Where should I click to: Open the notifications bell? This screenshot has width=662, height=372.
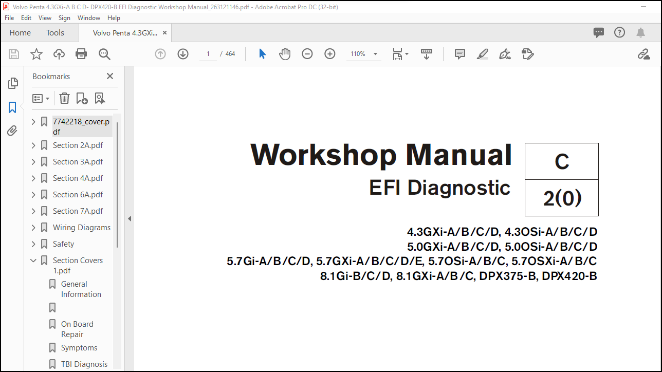click(640, 33)
